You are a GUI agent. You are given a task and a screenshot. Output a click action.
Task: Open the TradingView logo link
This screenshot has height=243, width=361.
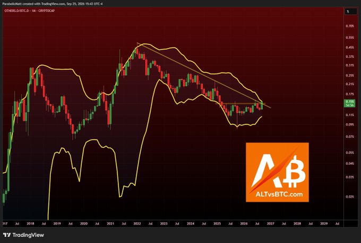tap(23, 235)
